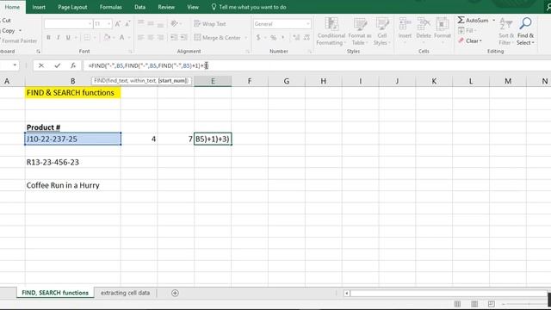551x310 pixels.
Task: Open the Insert Function fx dialog
Action: [72, 65]
